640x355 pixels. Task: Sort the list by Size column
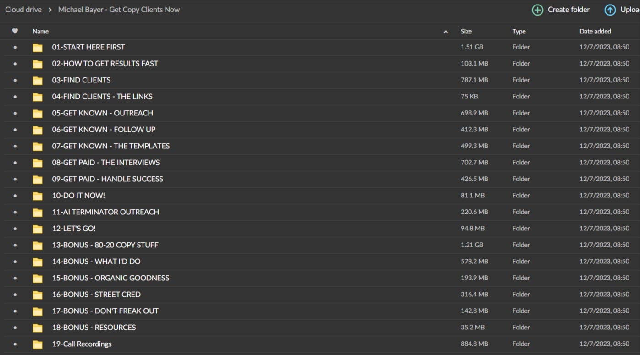[x=466, y=31]
